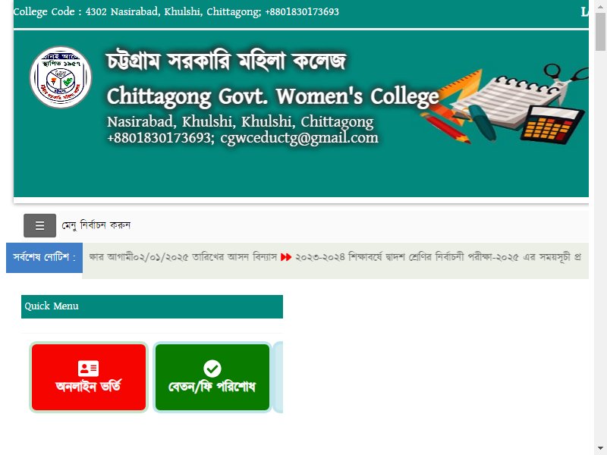
Task: Click the checkmark icon on বেতন/ফি পরিশোধ
Action: coord(212,369)
